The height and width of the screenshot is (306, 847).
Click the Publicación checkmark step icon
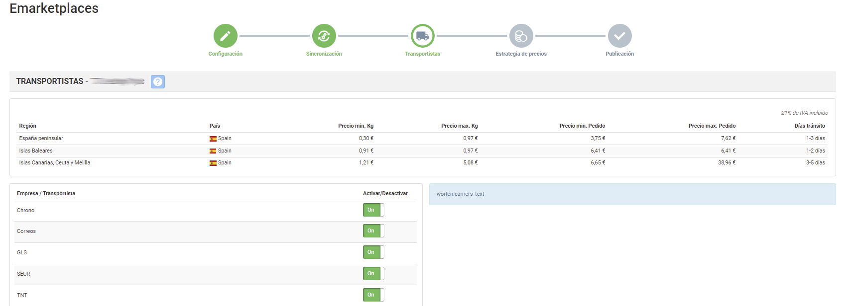[619, 36]
